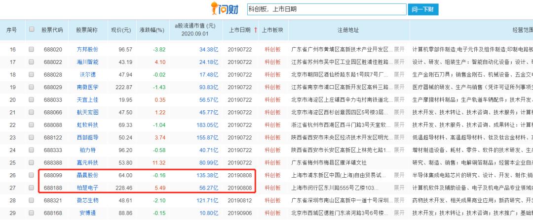Open stock link 天宜上佳
Viewport: 533px width, 220px height.
click(x=87, y=100)
